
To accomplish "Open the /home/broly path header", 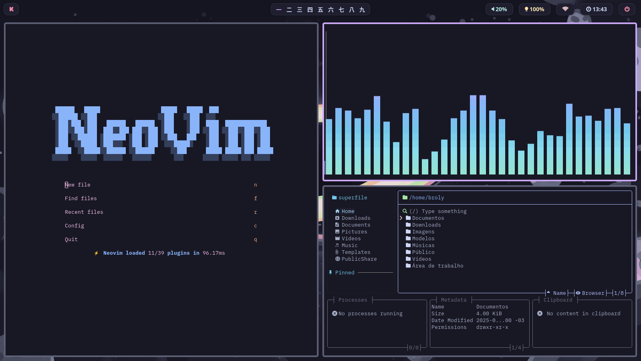I will pyautogui.click(x=426, y=198).
